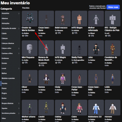Open the Cindy avatar thumbnail

tap(63, 78)
